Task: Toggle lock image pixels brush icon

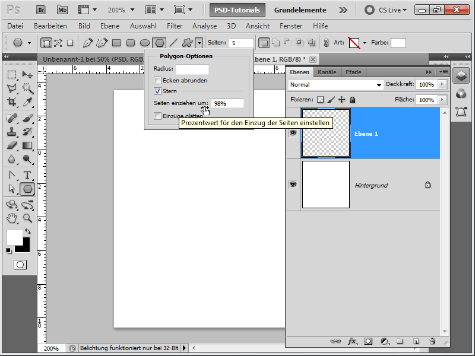Action: tap(331, 100)
